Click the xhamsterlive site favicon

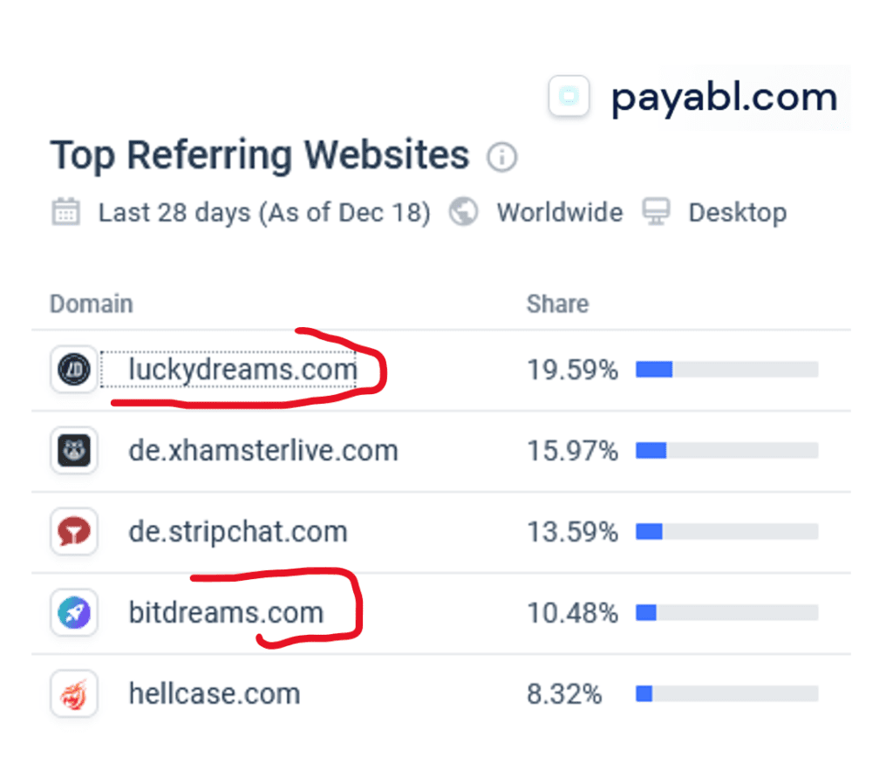coord(74,451)
